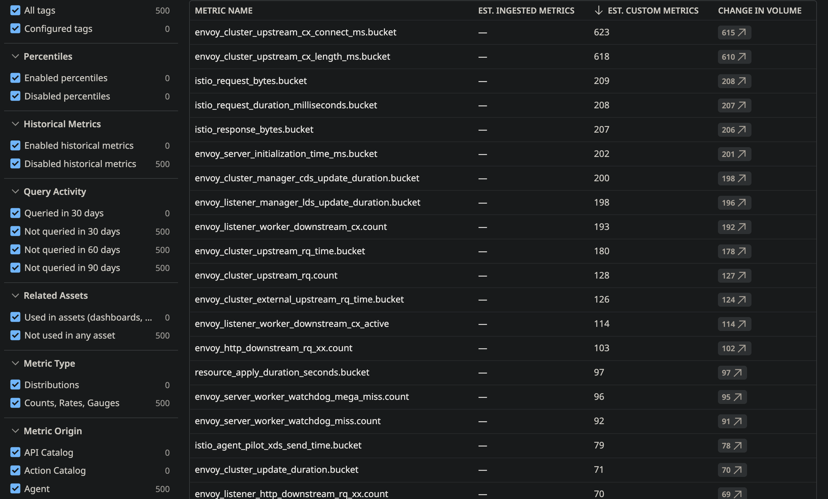
Task: Select row envoy_listener_manager_lds_update_duration.bucket
Action: [503, 202]
